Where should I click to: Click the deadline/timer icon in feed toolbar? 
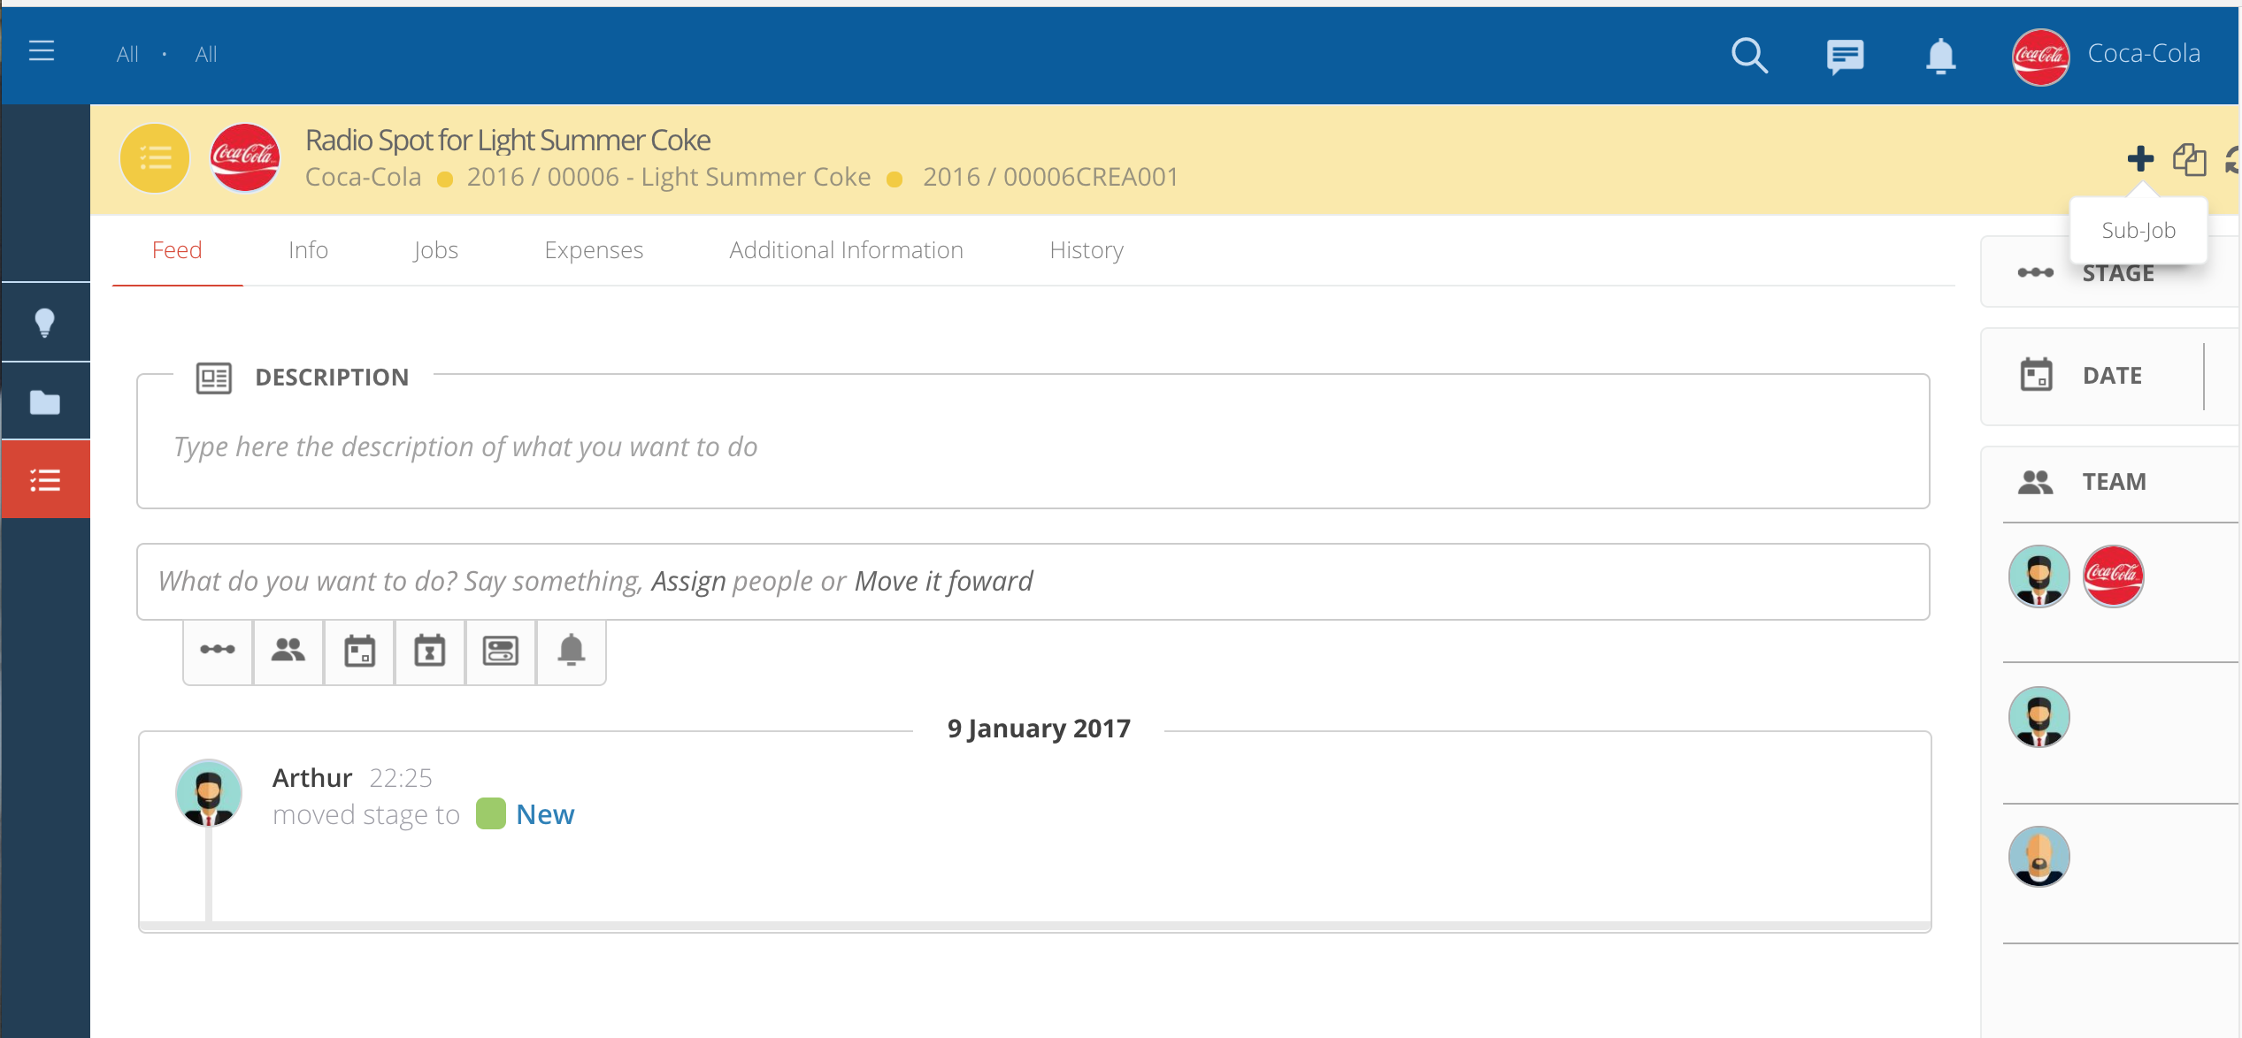[x=429, y=651]
